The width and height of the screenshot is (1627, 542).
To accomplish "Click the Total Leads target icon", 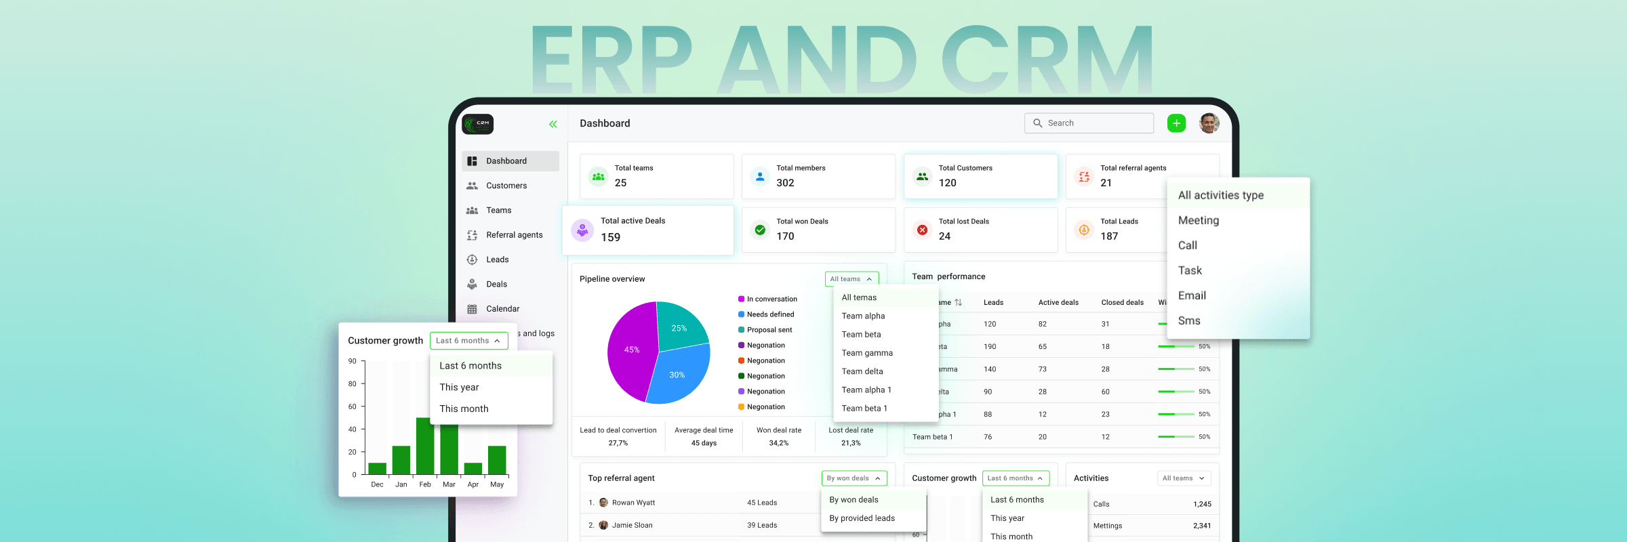I will click(1085, 230).
